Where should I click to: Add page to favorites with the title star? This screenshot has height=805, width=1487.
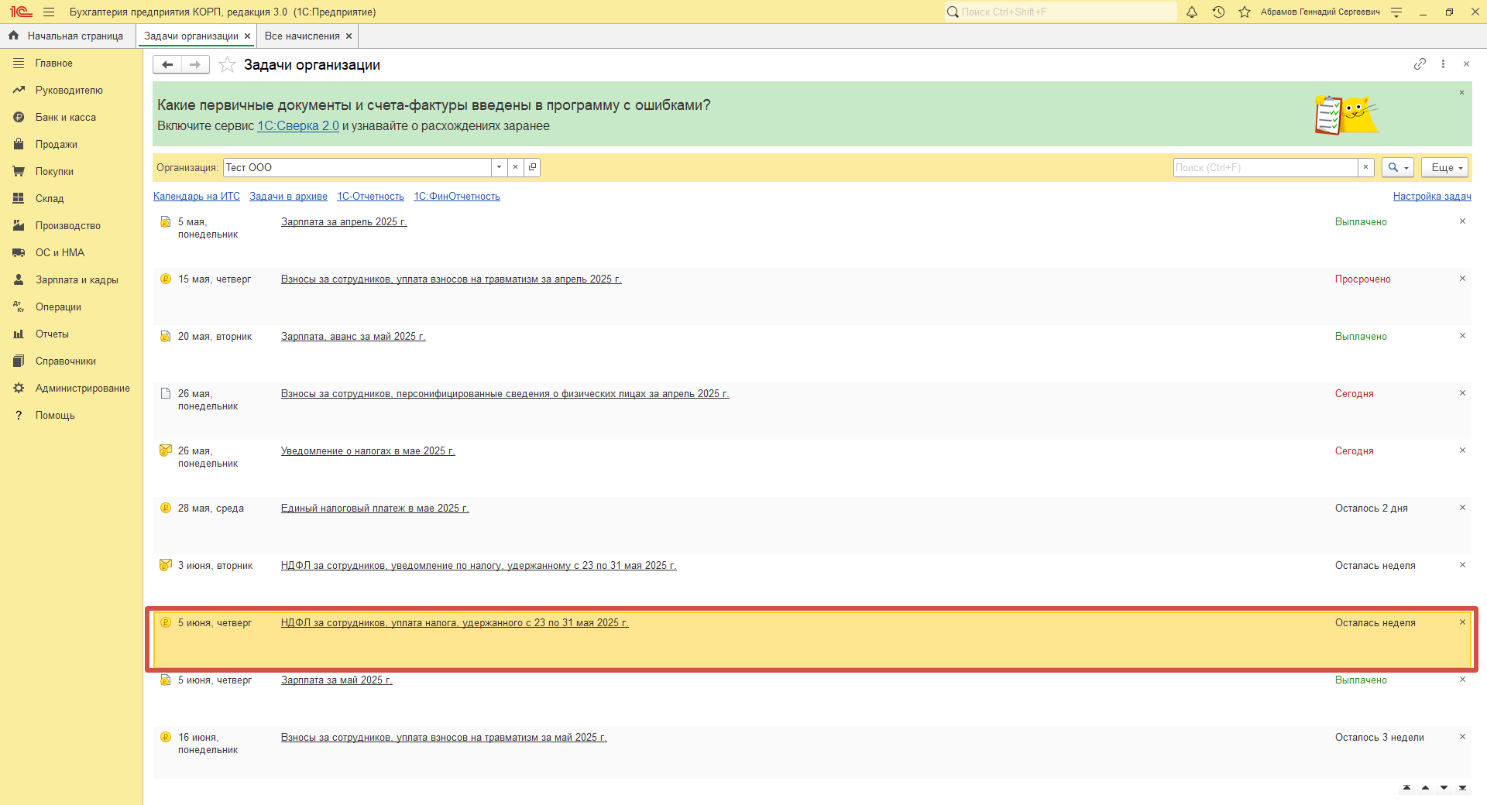point(227,65)
